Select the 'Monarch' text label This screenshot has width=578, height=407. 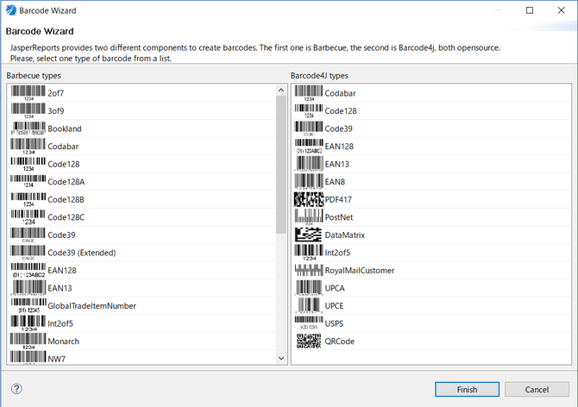click(x=63, y=341)
